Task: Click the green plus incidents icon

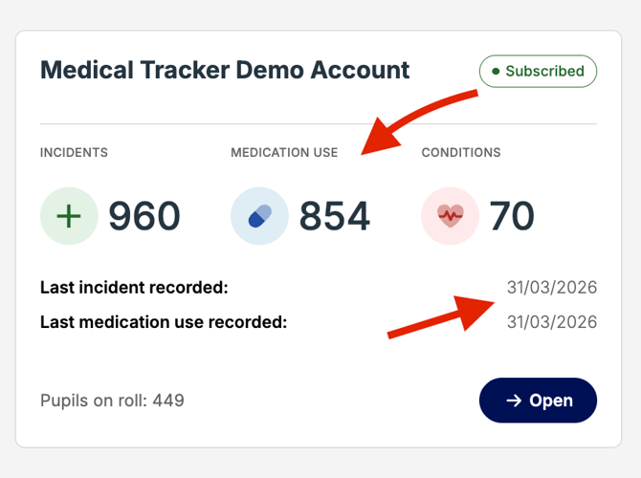Action: (x=69, y=216)
